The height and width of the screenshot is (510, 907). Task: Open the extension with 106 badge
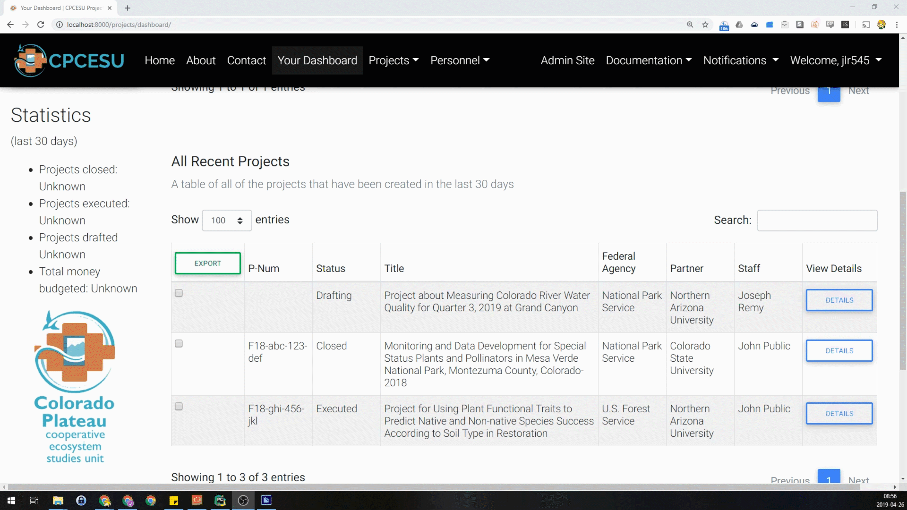point(724,25)
